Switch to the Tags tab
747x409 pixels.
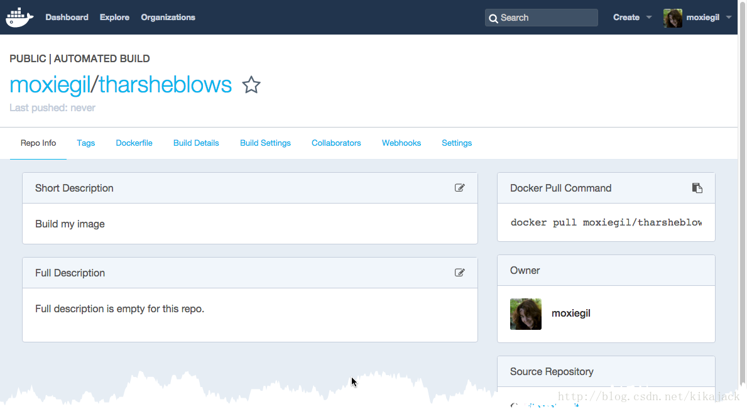pyautogui.click(x=85, y=143)
